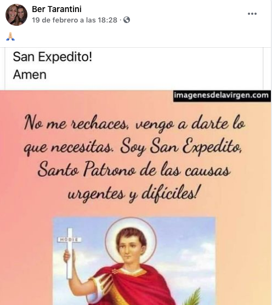Click the globe public privacy icon

pos(127,20)
